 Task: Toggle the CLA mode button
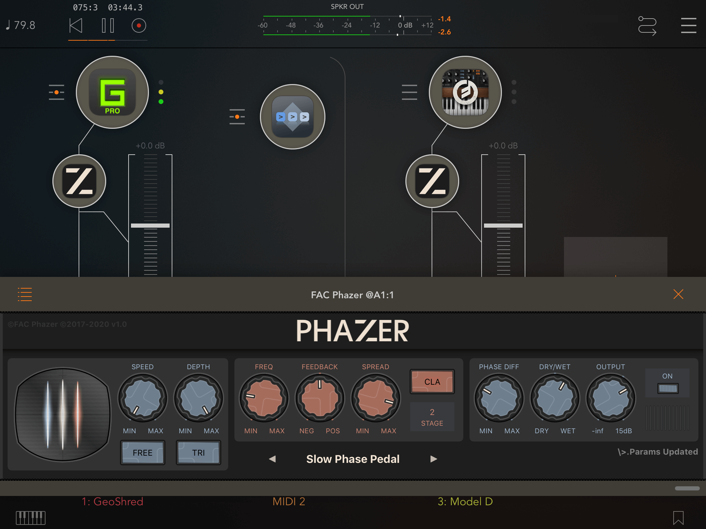pyautogui.click(x=432, y=382)
